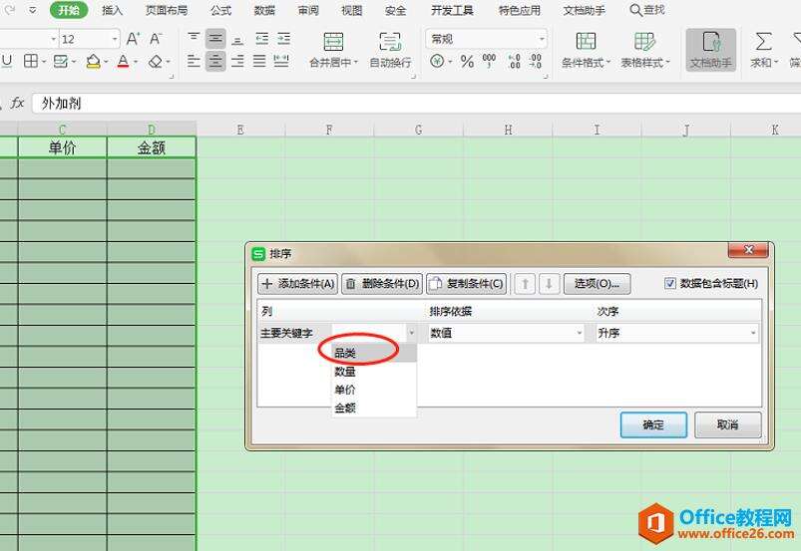
Task: Align text to bottom of cell
Action: [237, 39]
